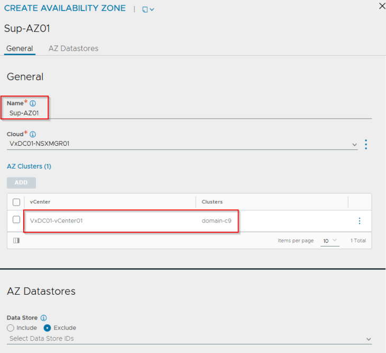Switch to the General tab
This screenshot has width=386, height=353.
coord(20,48)
